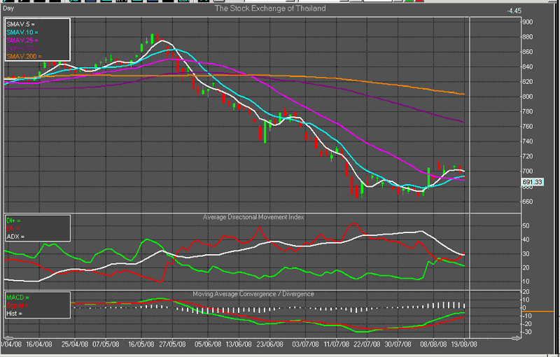Click the -30 label on MACD axis
Image resolution: width=560 pixels, height=357 pixels.
pyautogui.click(x=526, y=332)
